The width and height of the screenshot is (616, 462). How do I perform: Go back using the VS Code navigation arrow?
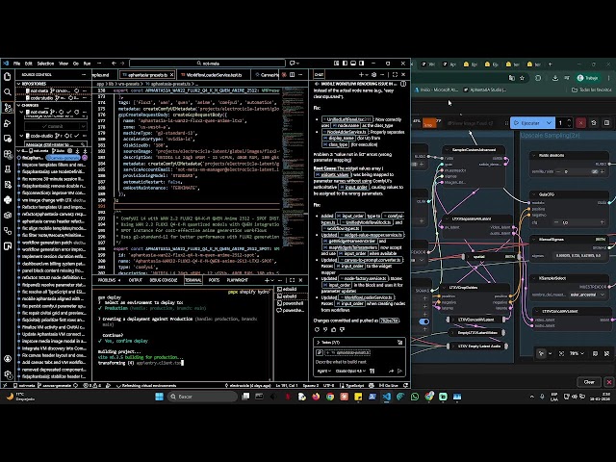[114, 64]
